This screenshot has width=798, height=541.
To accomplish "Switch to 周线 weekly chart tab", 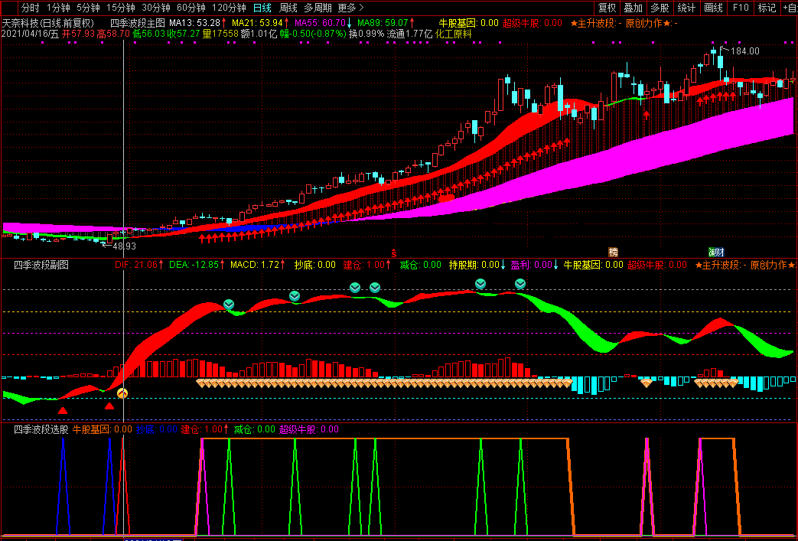I will click(x=288, y=8).
